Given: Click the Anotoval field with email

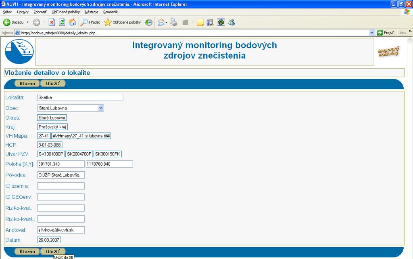Looking at the screenshot, I should point(61,230).
